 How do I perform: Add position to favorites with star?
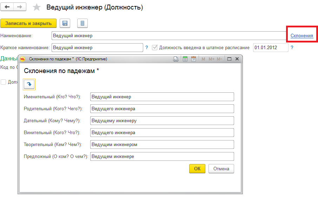[37, 7]
